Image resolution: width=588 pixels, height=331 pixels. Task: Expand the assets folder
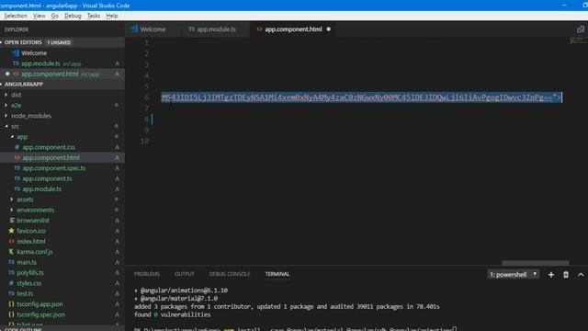coord(25,200)
